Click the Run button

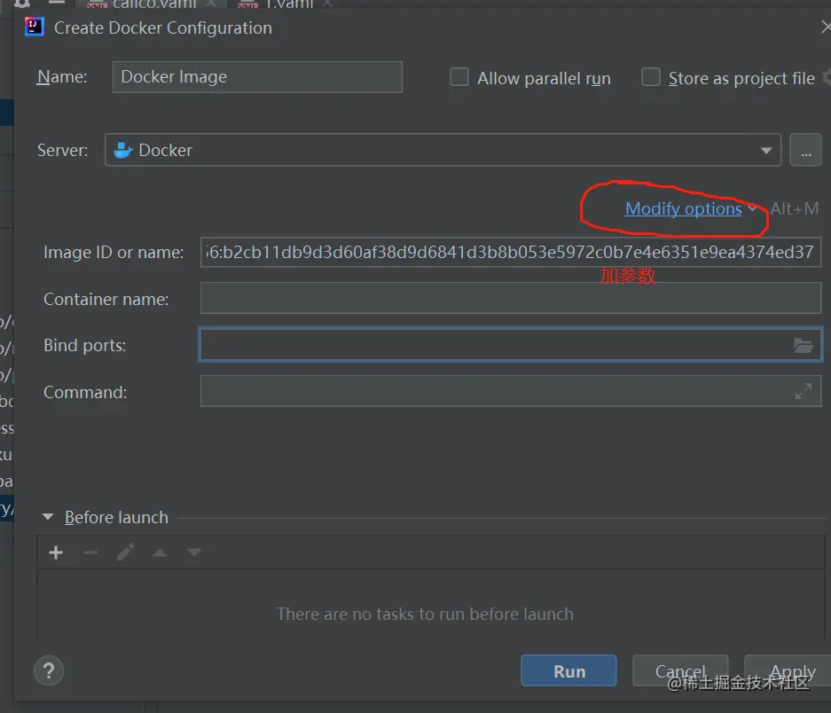[x=568, y=670]
